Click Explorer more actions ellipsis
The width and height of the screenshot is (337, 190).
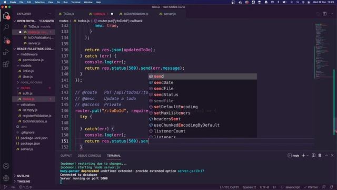[x=49, y=14]
